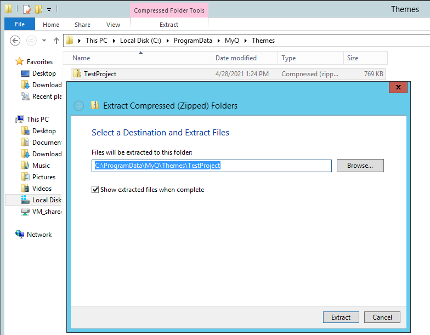Click the destination folder path field
The image size is (430, 335).
212,166
